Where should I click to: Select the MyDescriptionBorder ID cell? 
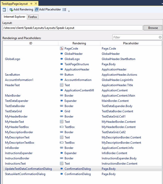click(19, 132)
